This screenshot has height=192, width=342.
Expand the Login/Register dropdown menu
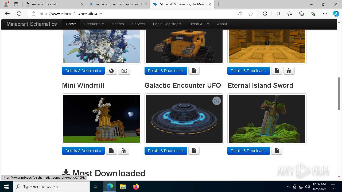pos(167,24)
